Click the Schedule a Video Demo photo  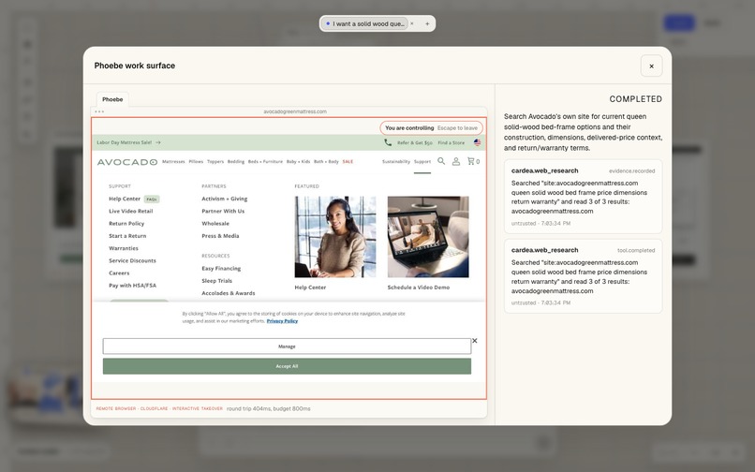[428, 237]
